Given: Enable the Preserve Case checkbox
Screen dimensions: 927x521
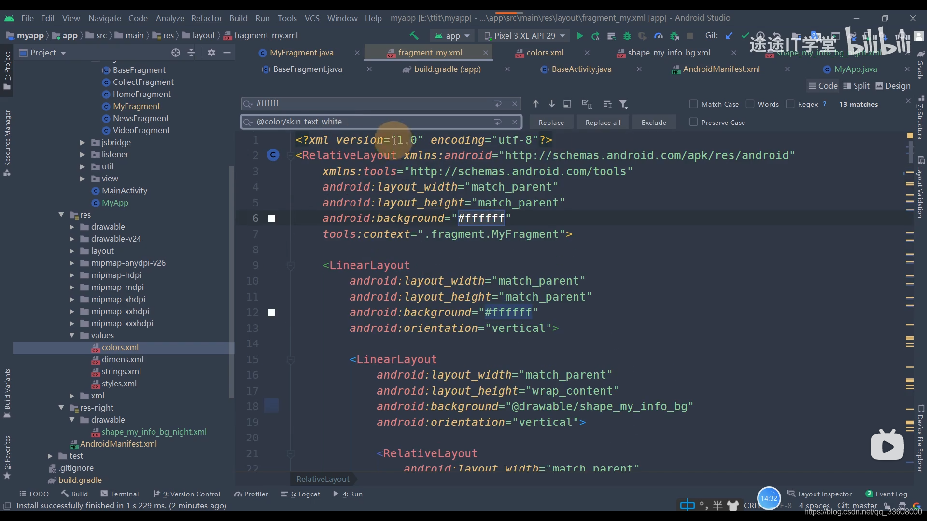Looking at the screenshot, I should [694, 123].
